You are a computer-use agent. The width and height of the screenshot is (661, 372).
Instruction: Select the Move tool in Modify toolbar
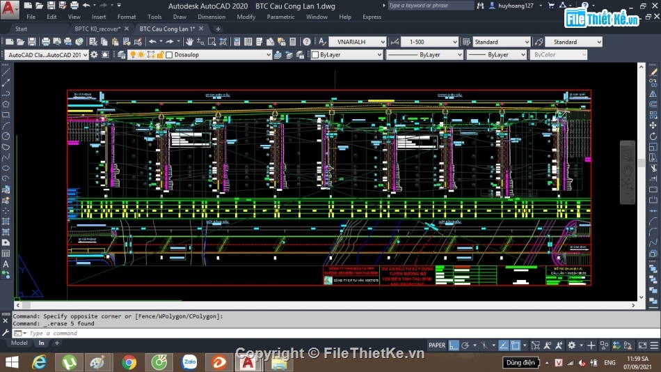[x=653, y=125]
